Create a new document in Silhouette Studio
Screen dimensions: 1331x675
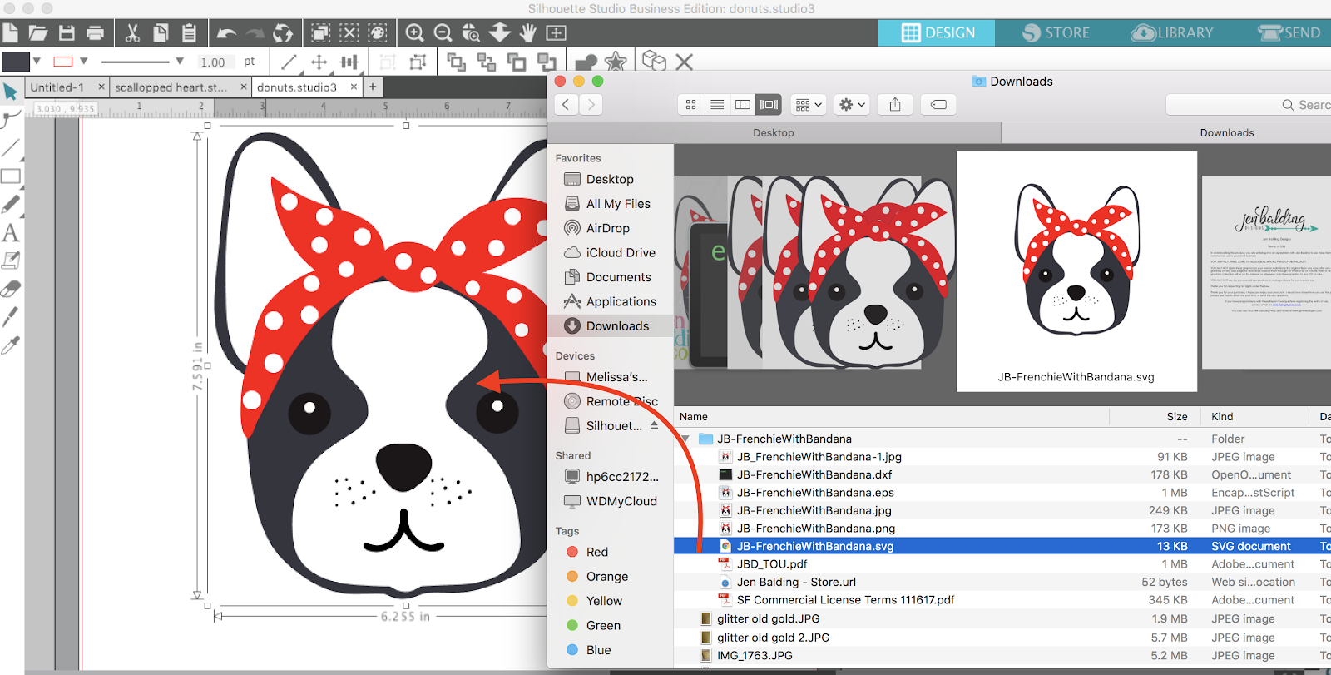tap(9, 33)
